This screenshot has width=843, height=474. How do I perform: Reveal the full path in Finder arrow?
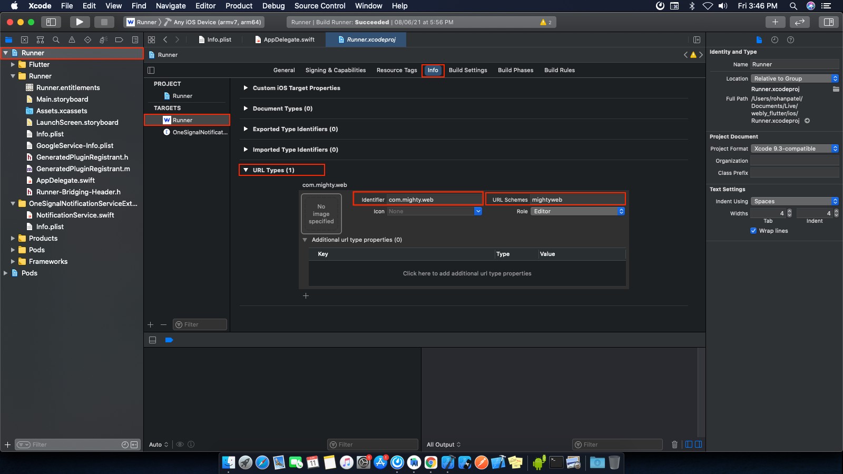tap(807, 121)
